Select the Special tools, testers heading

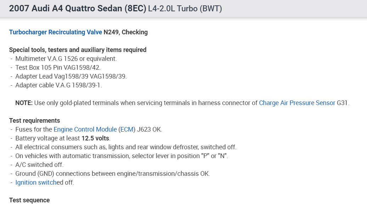(x=78, y=50)
